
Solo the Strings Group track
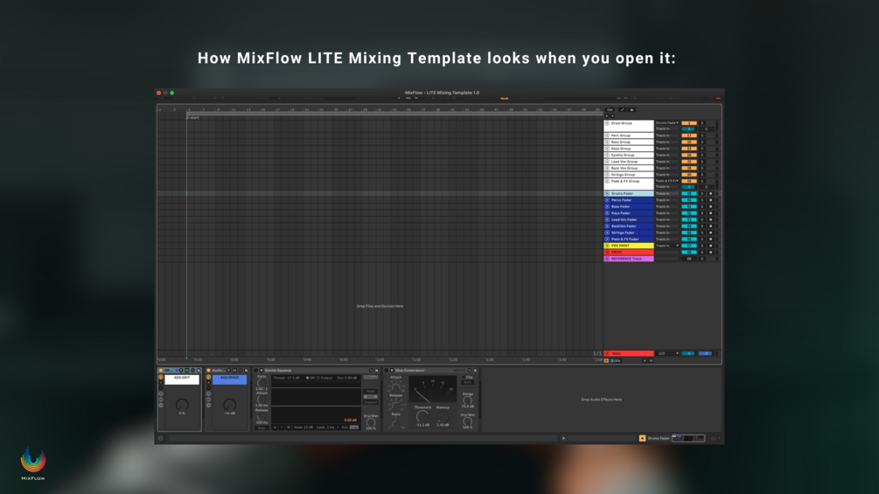[701, 175]
